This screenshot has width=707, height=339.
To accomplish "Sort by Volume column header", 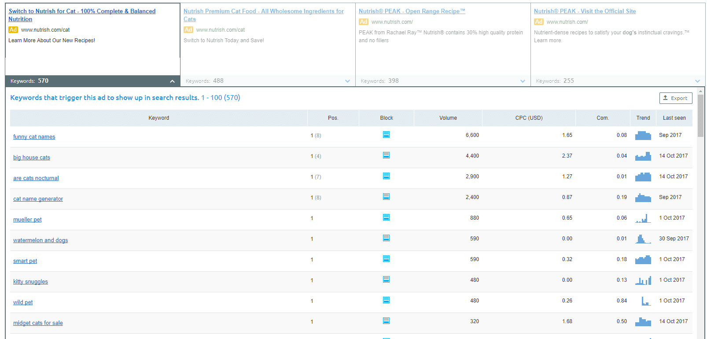I will point(448,118).
